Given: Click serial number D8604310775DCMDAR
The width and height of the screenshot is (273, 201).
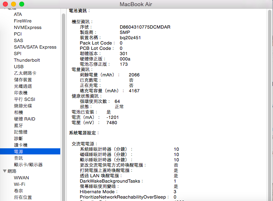Looking at the screenshot, I should tap(145, 27).
